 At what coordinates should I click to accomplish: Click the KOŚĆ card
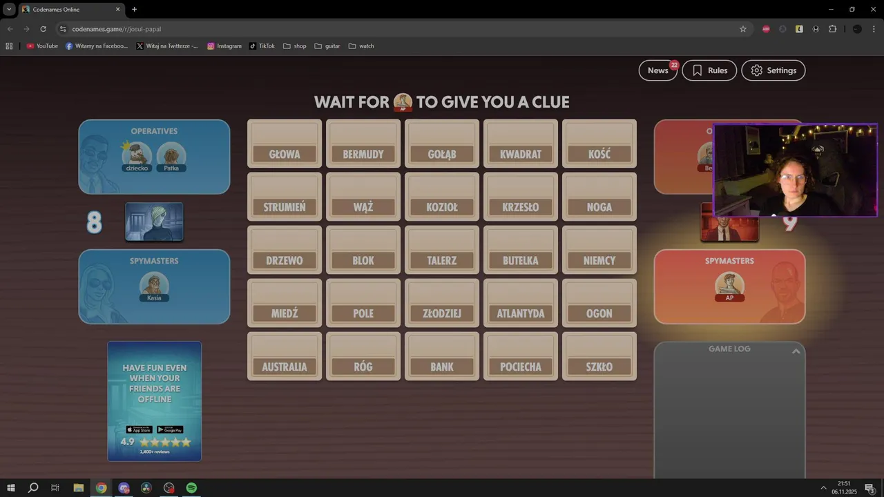(599, 144)
